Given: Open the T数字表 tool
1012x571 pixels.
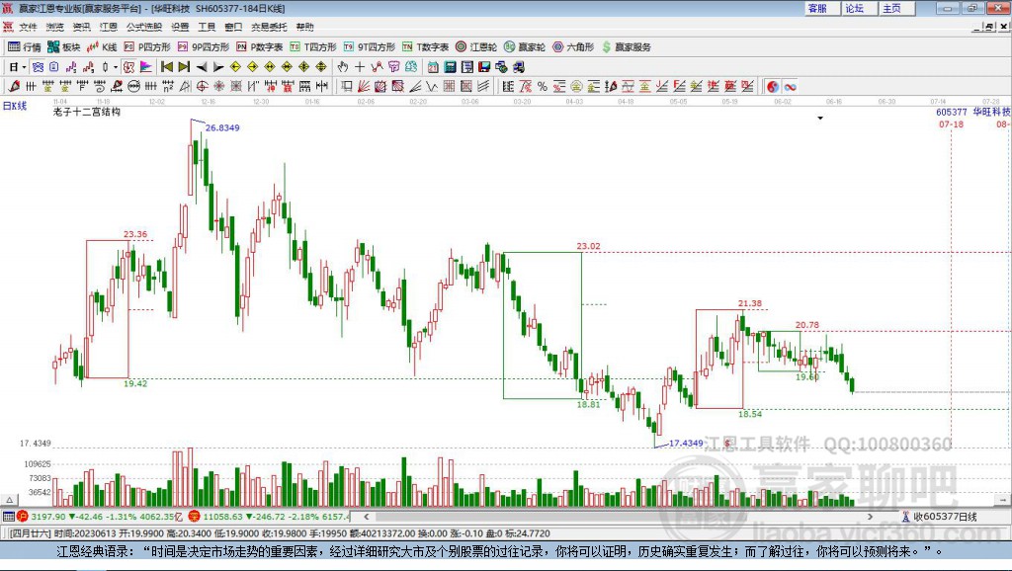Looking at the screenshot, I should pyautogui.click(x=425, y=47).
